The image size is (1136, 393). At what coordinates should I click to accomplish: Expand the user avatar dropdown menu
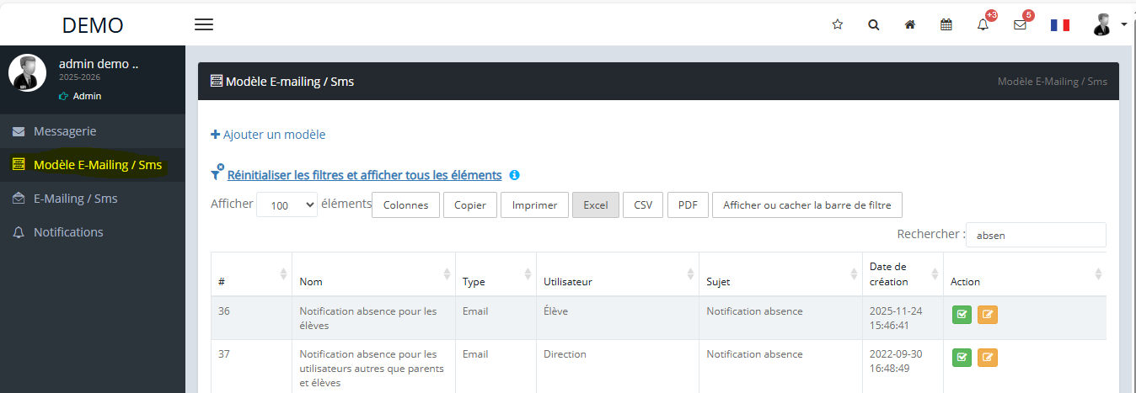[1108, 25]
